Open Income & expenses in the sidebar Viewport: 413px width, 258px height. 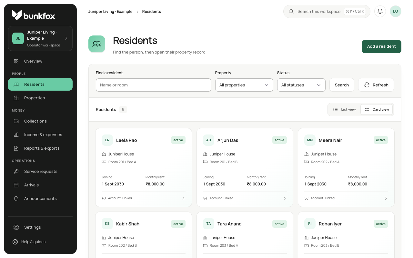coord(40,135)
